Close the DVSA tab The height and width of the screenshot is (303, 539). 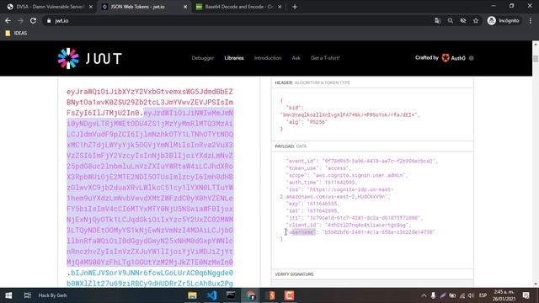click(91, 7)
